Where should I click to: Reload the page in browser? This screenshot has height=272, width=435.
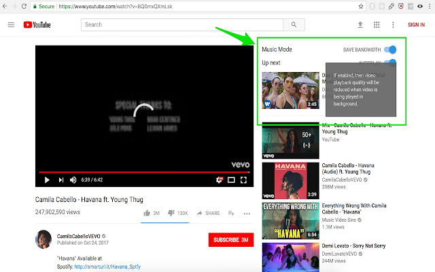(24, 6)
